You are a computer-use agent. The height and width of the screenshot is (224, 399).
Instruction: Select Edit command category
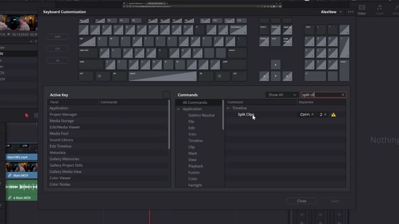click(x=191, y=128)
